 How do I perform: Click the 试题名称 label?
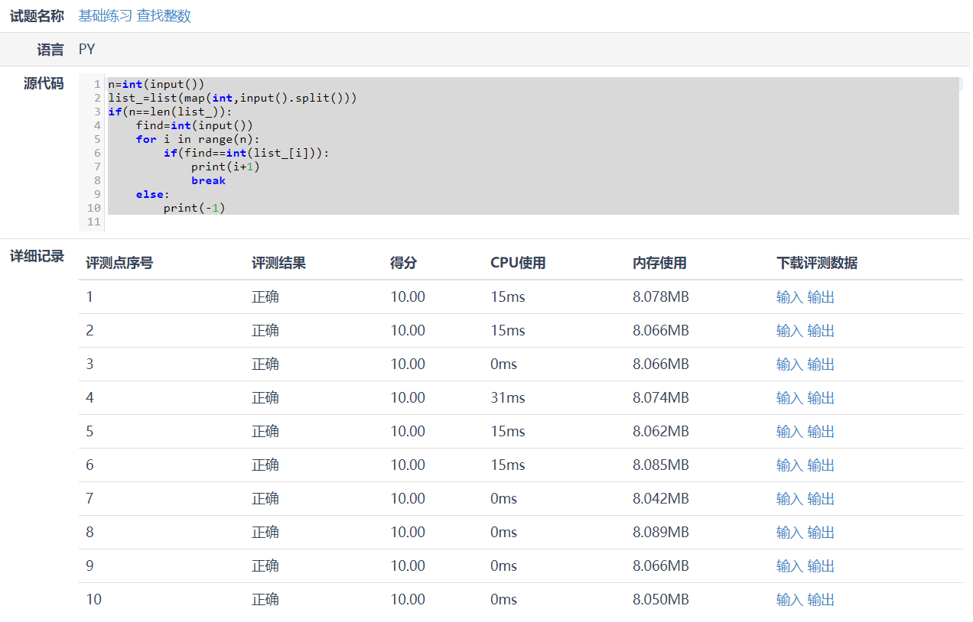click(x=37, y=16)
